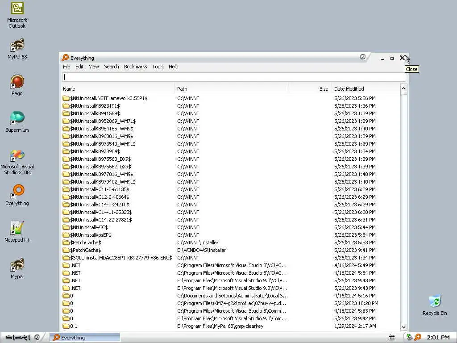Select $PatchCache$ in C:\WINNT\Installer
The image size is (457, 343).
231,243
